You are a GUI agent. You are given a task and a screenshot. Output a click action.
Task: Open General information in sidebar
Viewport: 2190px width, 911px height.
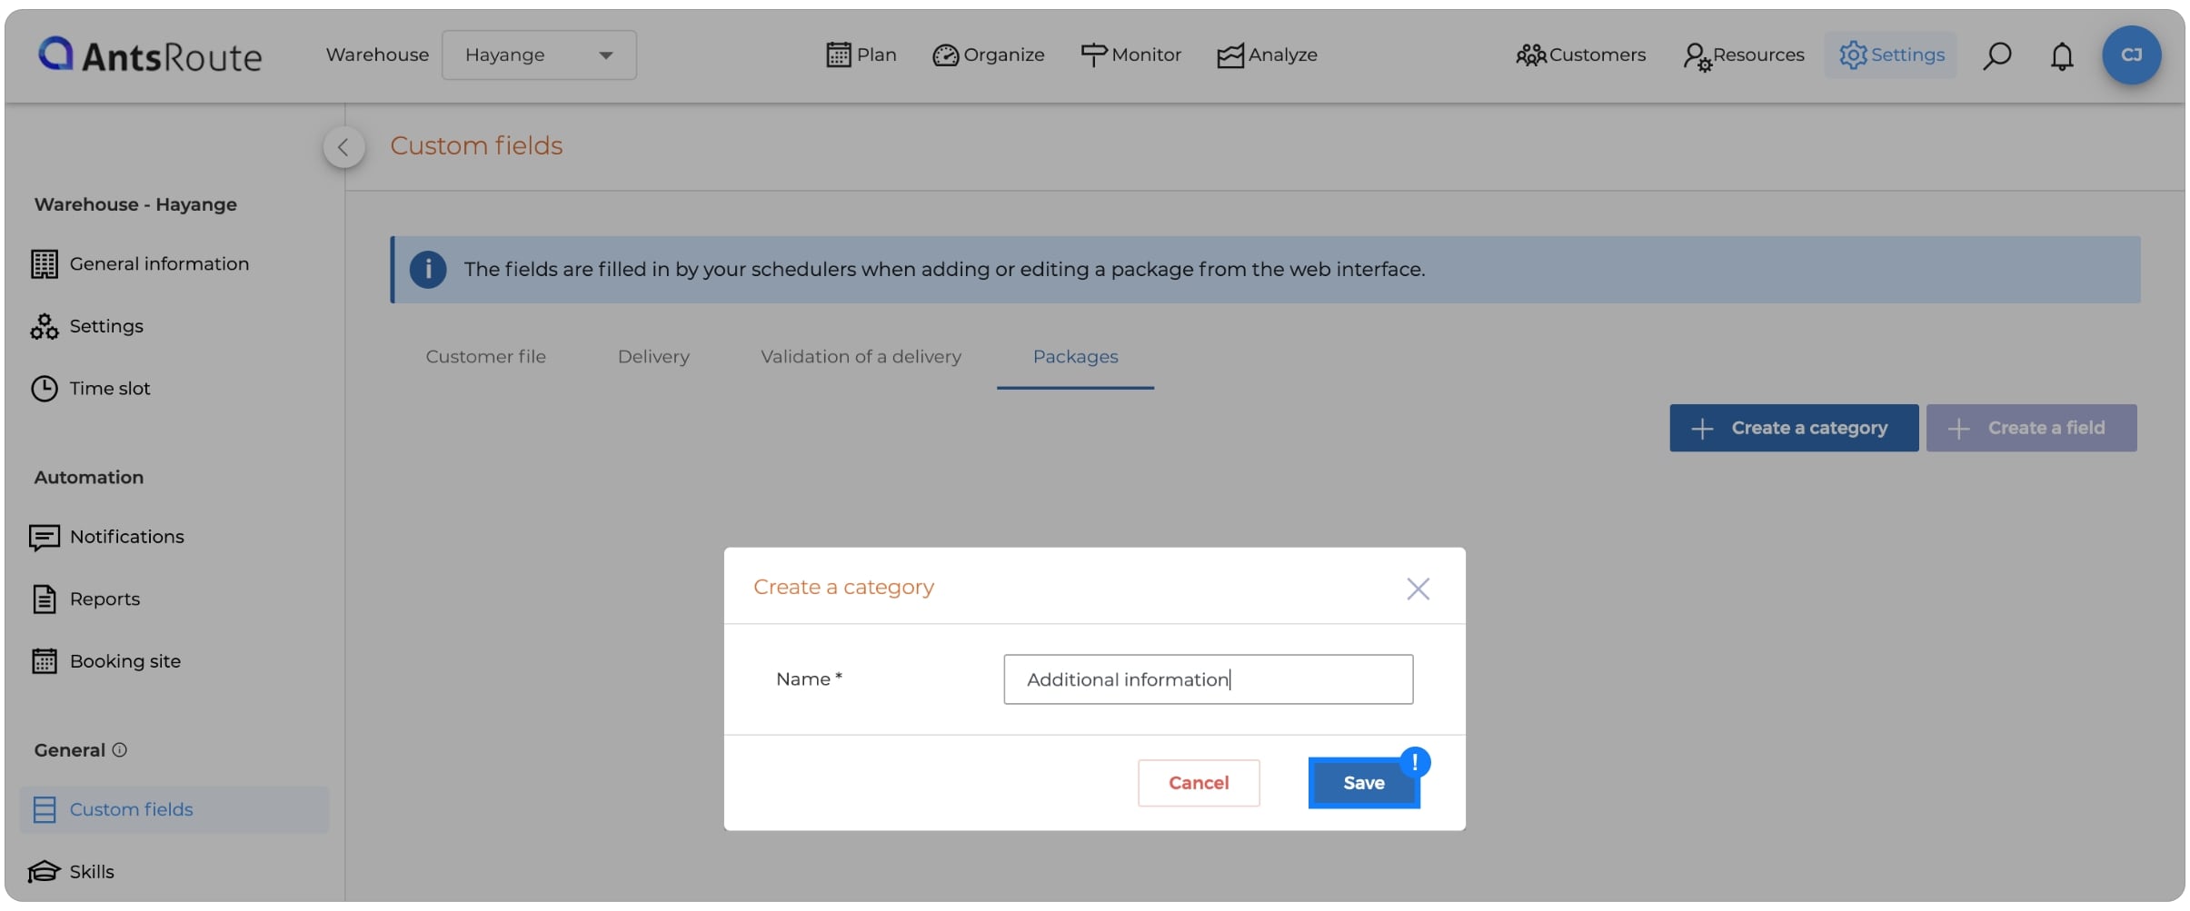[140, 263]
